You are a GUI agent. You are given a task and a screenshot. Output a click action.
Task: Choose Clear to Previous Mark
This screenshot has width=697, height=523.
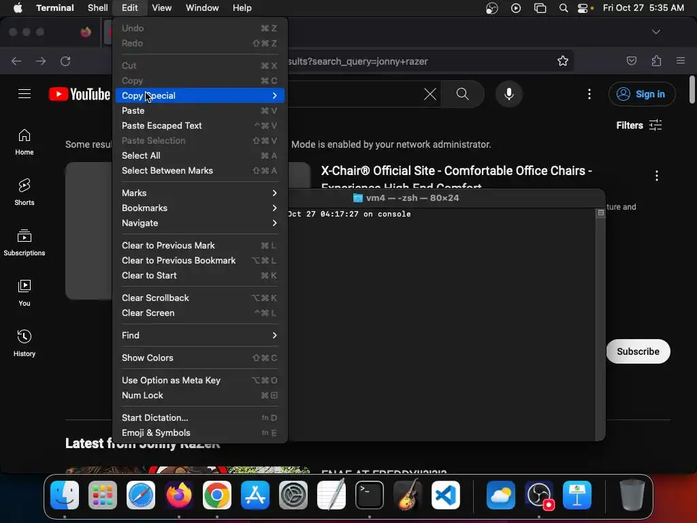(199, 245)
